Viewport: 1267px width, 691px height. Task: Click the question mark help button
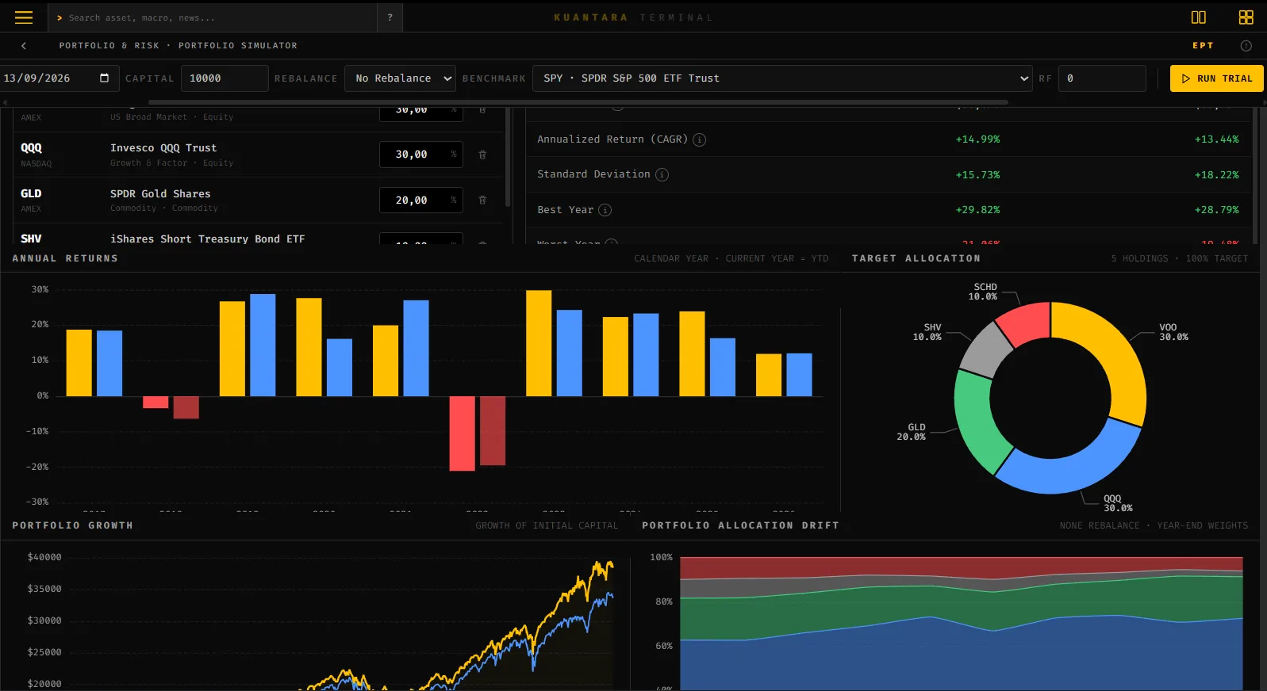(x=390, y=17)
